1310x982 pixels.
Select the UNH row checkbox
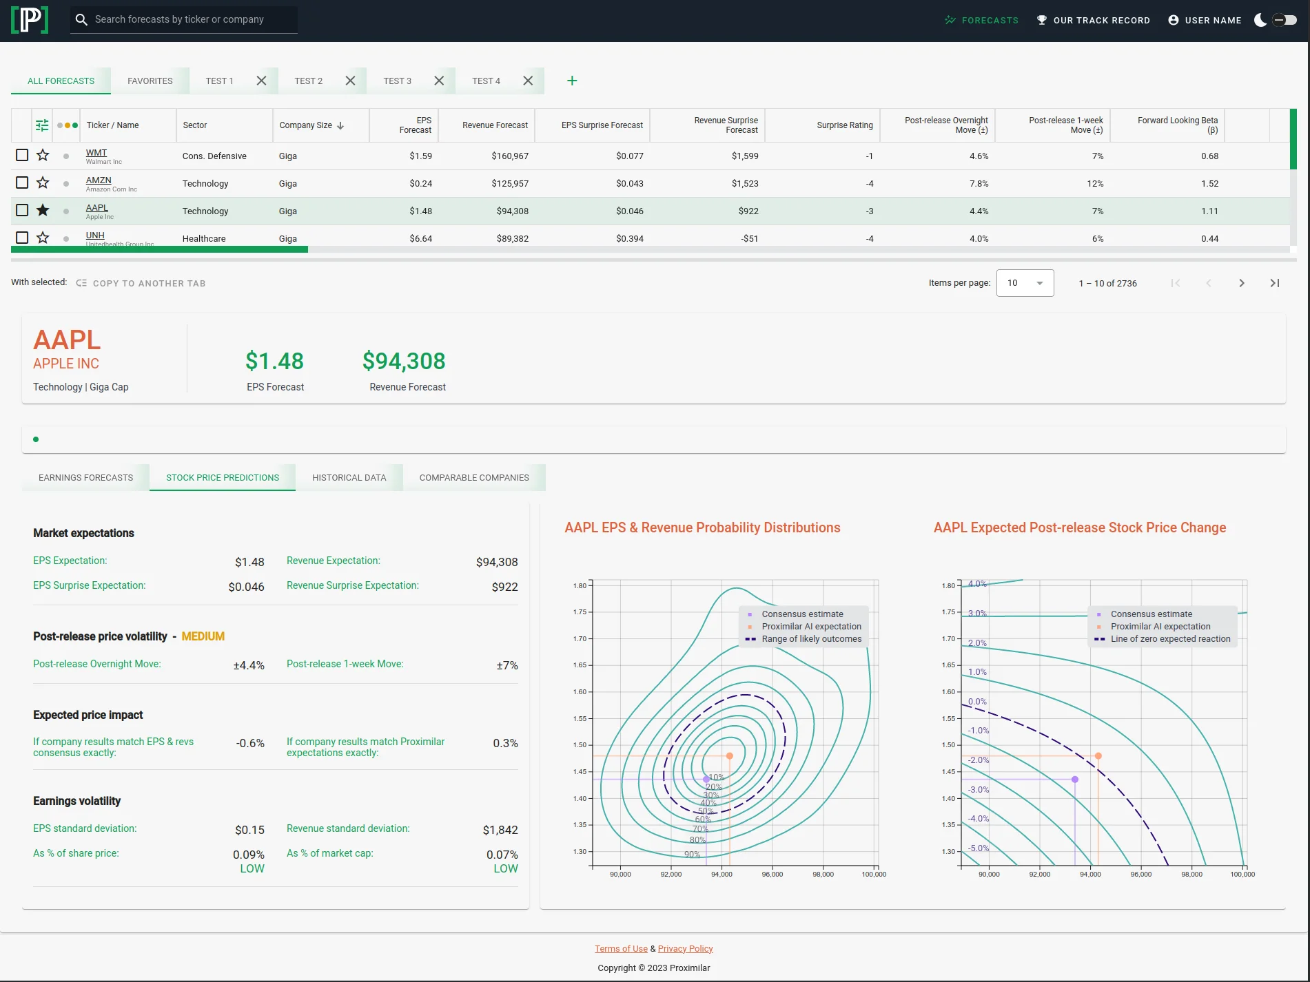tap(22, 238)
